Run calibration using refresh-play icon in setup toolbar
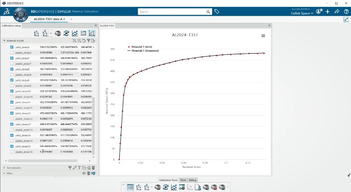Image resolution: width=351 pixels, height=192 pixels. point(66,33)
